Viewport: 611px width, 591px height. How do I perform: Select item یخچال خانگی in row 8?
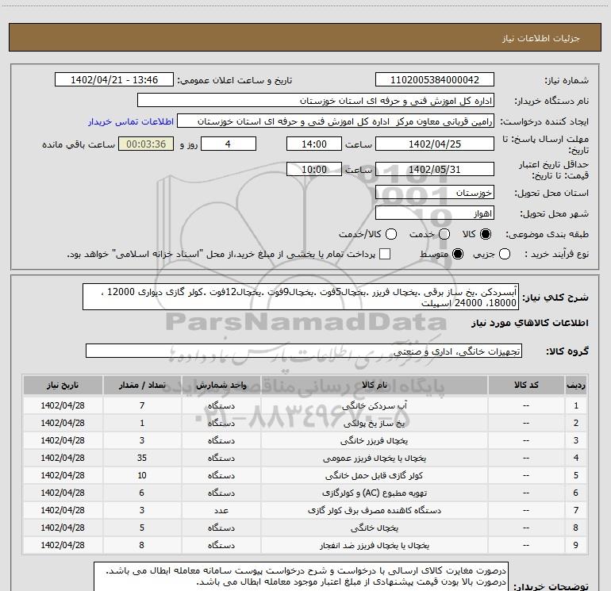point(374,528)
